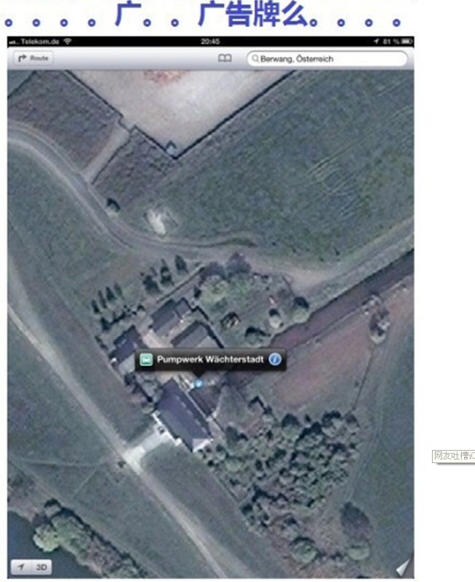Peel back the page curl corner
The height and width of the screenshot is (582, 475).
(404, 566)
